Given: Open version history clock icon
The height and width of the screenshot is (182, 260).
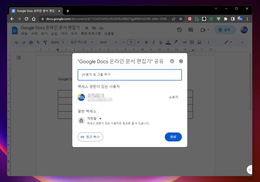Looking at the screenshot, I should tap(180, 30).
